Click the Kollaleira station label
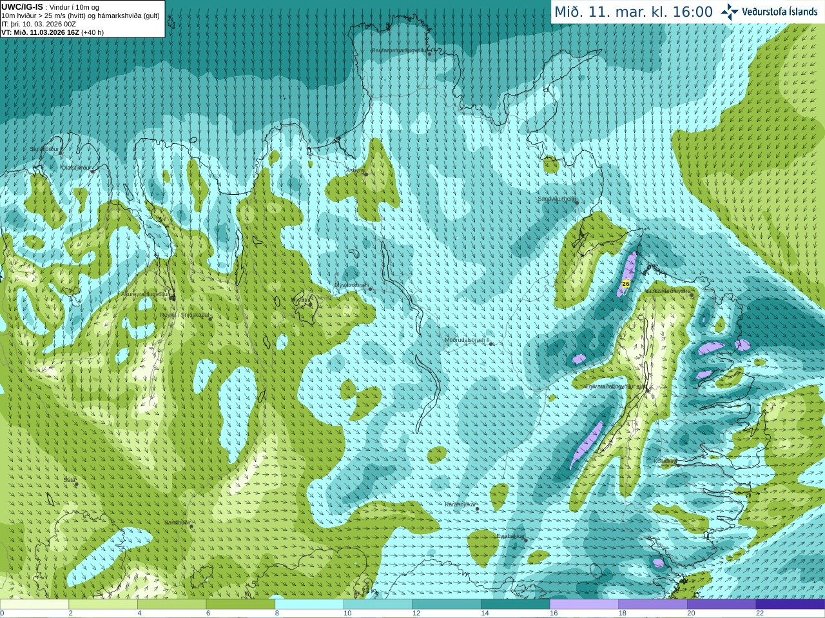The image size is (825, 618). pos(665,461)
